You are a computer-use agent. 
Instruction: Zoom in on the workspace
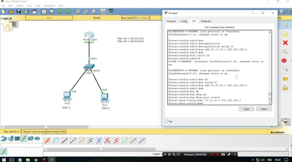[x=77, y=12]
